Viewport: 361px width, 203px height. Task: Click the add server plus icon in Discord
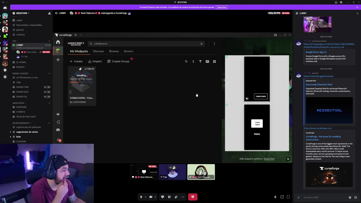pos(5,70)
